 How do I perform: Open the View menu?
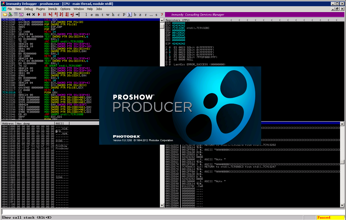18,9
